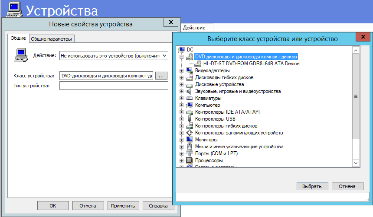
Task: Click the Мониторы monitor icon
Action: coord(190,140)
